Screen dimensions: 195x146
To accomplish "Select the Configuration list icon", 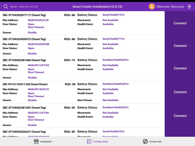I will tap(89, 141).
